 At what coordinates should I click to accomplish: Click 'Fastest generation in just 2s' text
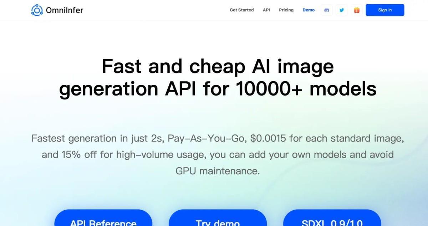[97, 138]
